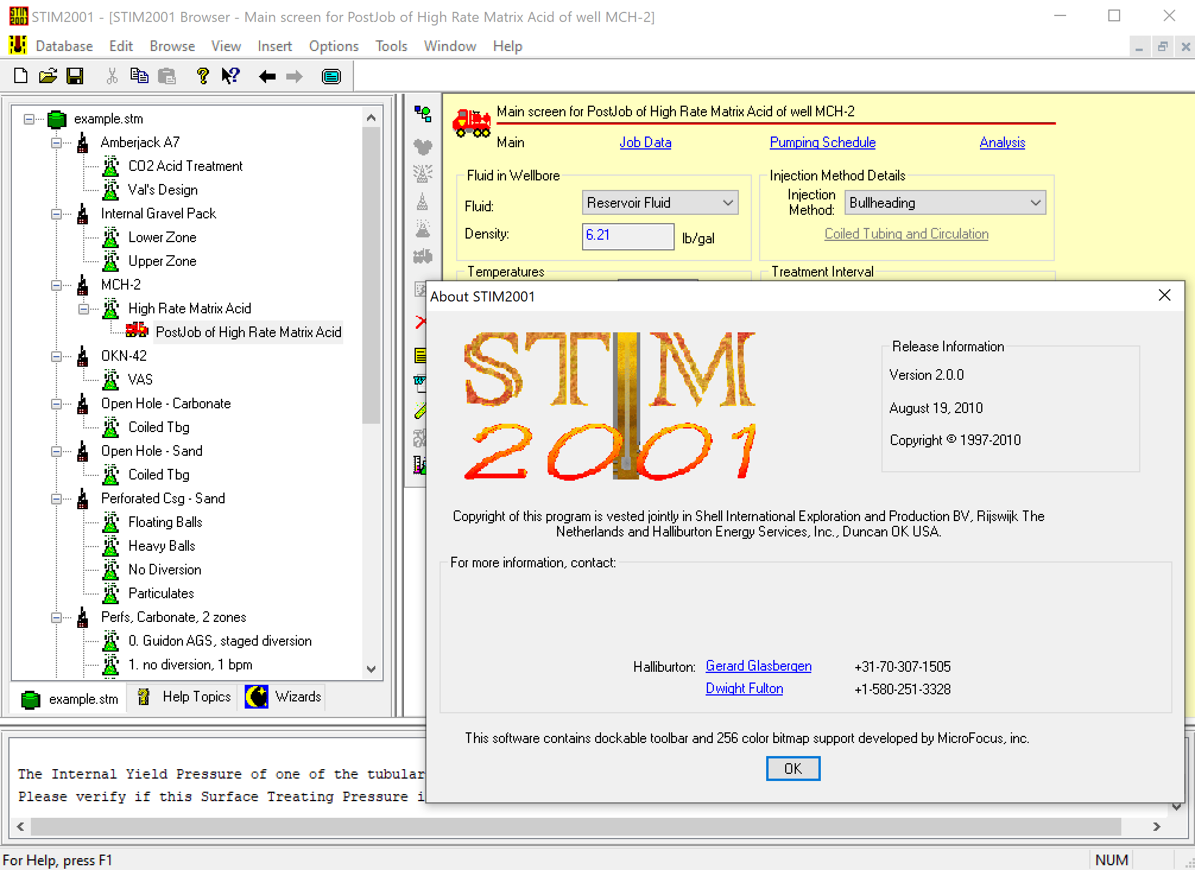1195x870 pixels.
Task: Open the Coiled Tubing and Circulation link
Action: click(x=906, y=233)
